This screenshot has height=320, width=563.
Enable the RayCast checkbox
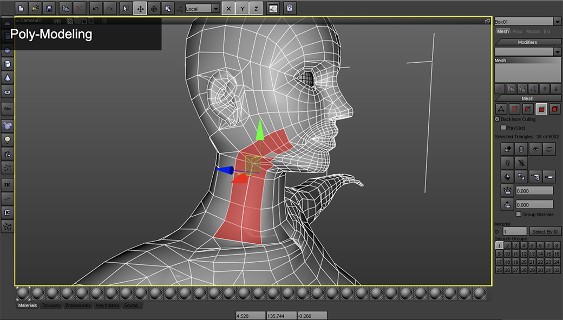point(503,128)
